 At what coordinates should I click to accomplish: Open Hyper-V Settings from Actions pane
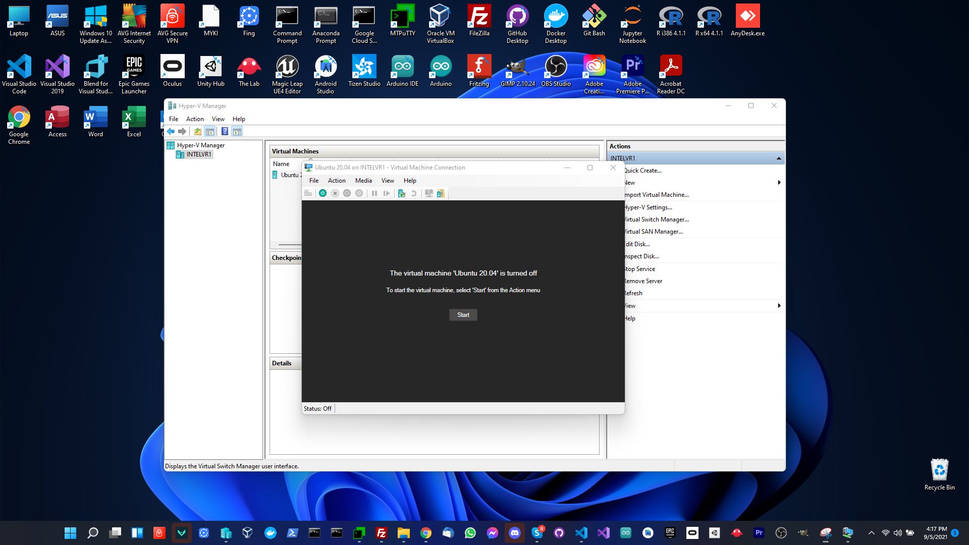648,207
